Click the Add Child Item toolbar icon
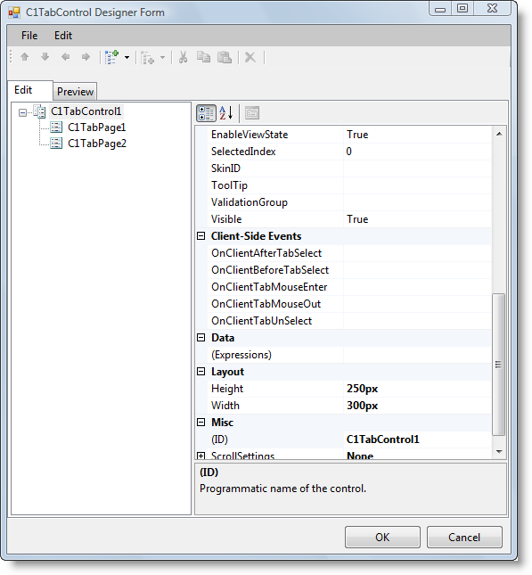The width and height of the screenshot is (532, 575). coord(111,57)
